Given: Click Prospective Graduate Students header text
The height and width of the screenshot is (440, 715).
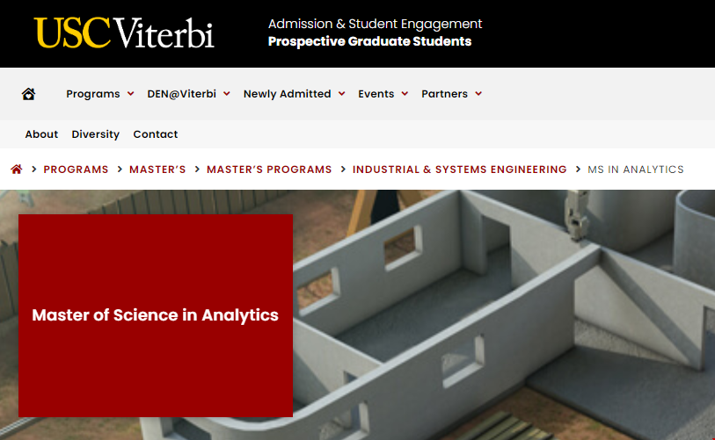Looking at the screenshot, I should click(x=369, y=41).
